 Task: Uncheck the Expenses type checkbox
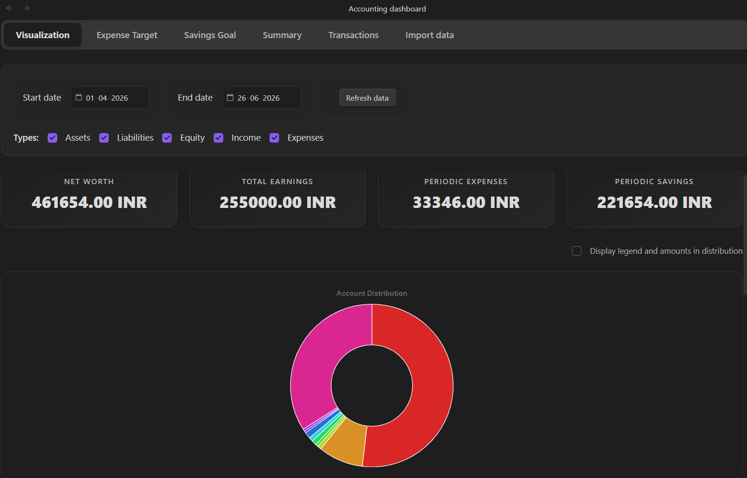274,138
